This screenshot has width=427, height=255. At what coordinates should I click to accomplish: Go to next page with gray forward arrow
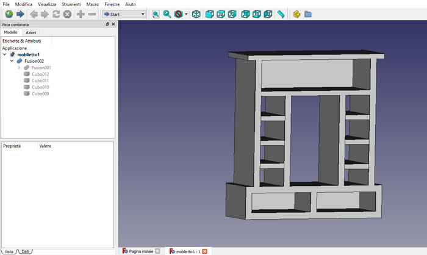[x=45, y=14]
